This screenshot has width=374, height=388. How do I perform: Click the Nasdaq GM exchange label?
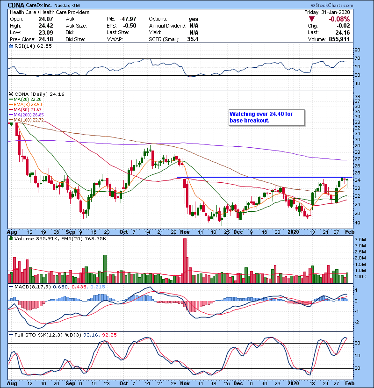(67, 6)
